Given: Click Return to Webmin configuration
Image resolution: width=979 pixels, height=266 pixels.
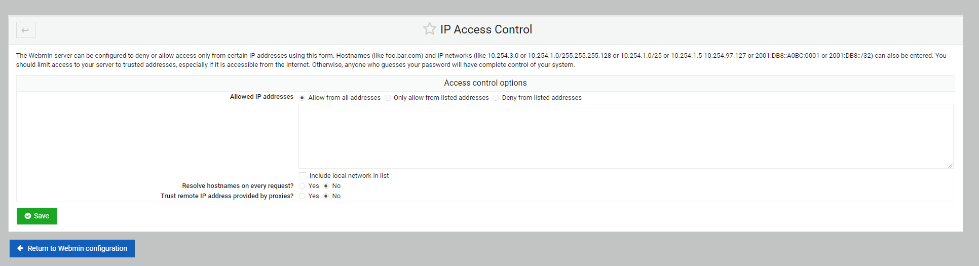Looking at the screenshot, I should coord(72,248).
